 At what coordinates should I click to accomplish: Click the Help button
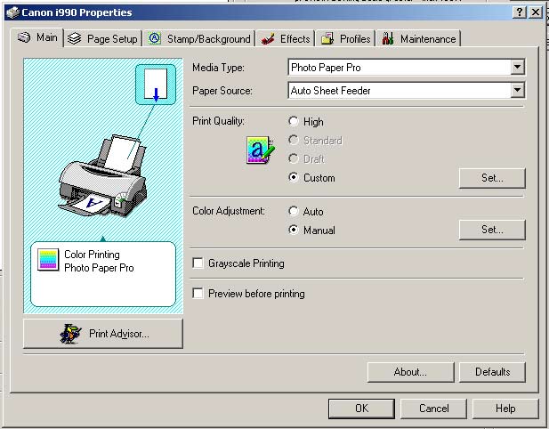coord(505,409)
